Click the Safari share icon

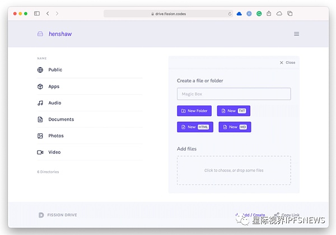(269, 13)
